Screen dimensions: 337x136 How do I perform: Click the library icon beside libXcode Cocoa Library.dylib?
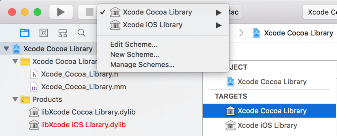(34, 112)
